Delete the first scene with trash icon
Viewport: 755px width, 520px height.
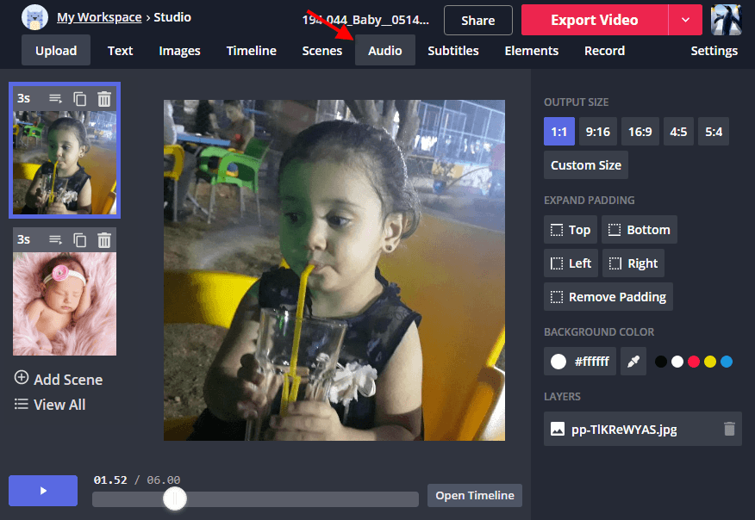(x=104, y=99)
